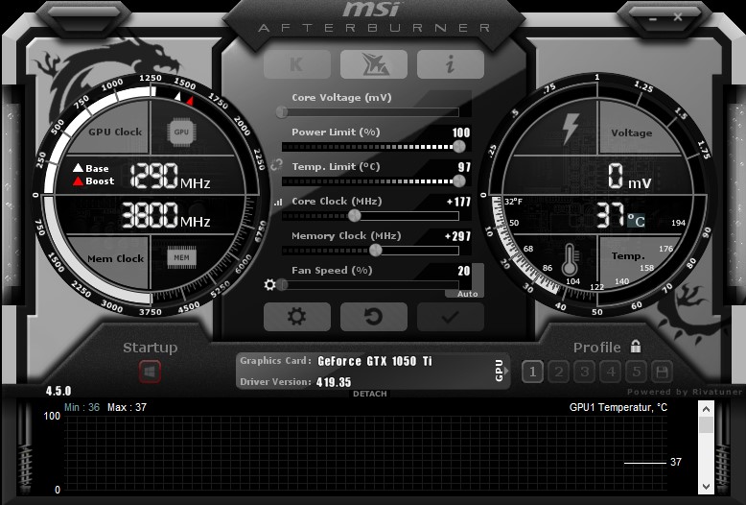Reset settings with the circular arrow button
This screenshot has height=505, width=746.
(x=374, y=316)
